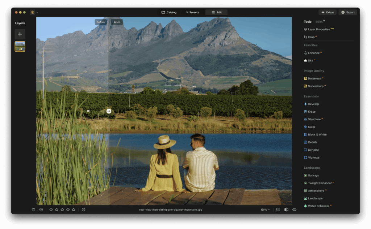Open the flag status dropdown near the stars
The width and height of the screenshot is (371, 229).
83,209
